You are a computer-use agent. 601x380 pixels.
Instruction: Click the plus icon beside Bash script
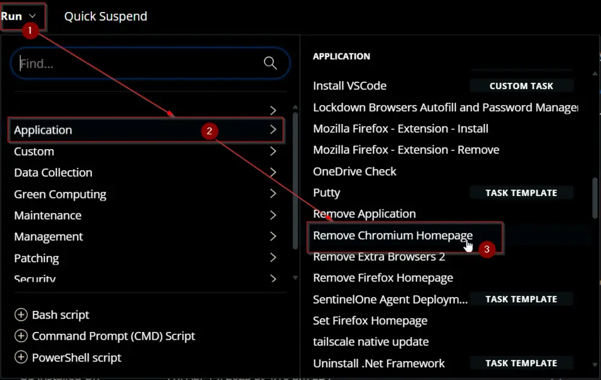pos(20,315)
